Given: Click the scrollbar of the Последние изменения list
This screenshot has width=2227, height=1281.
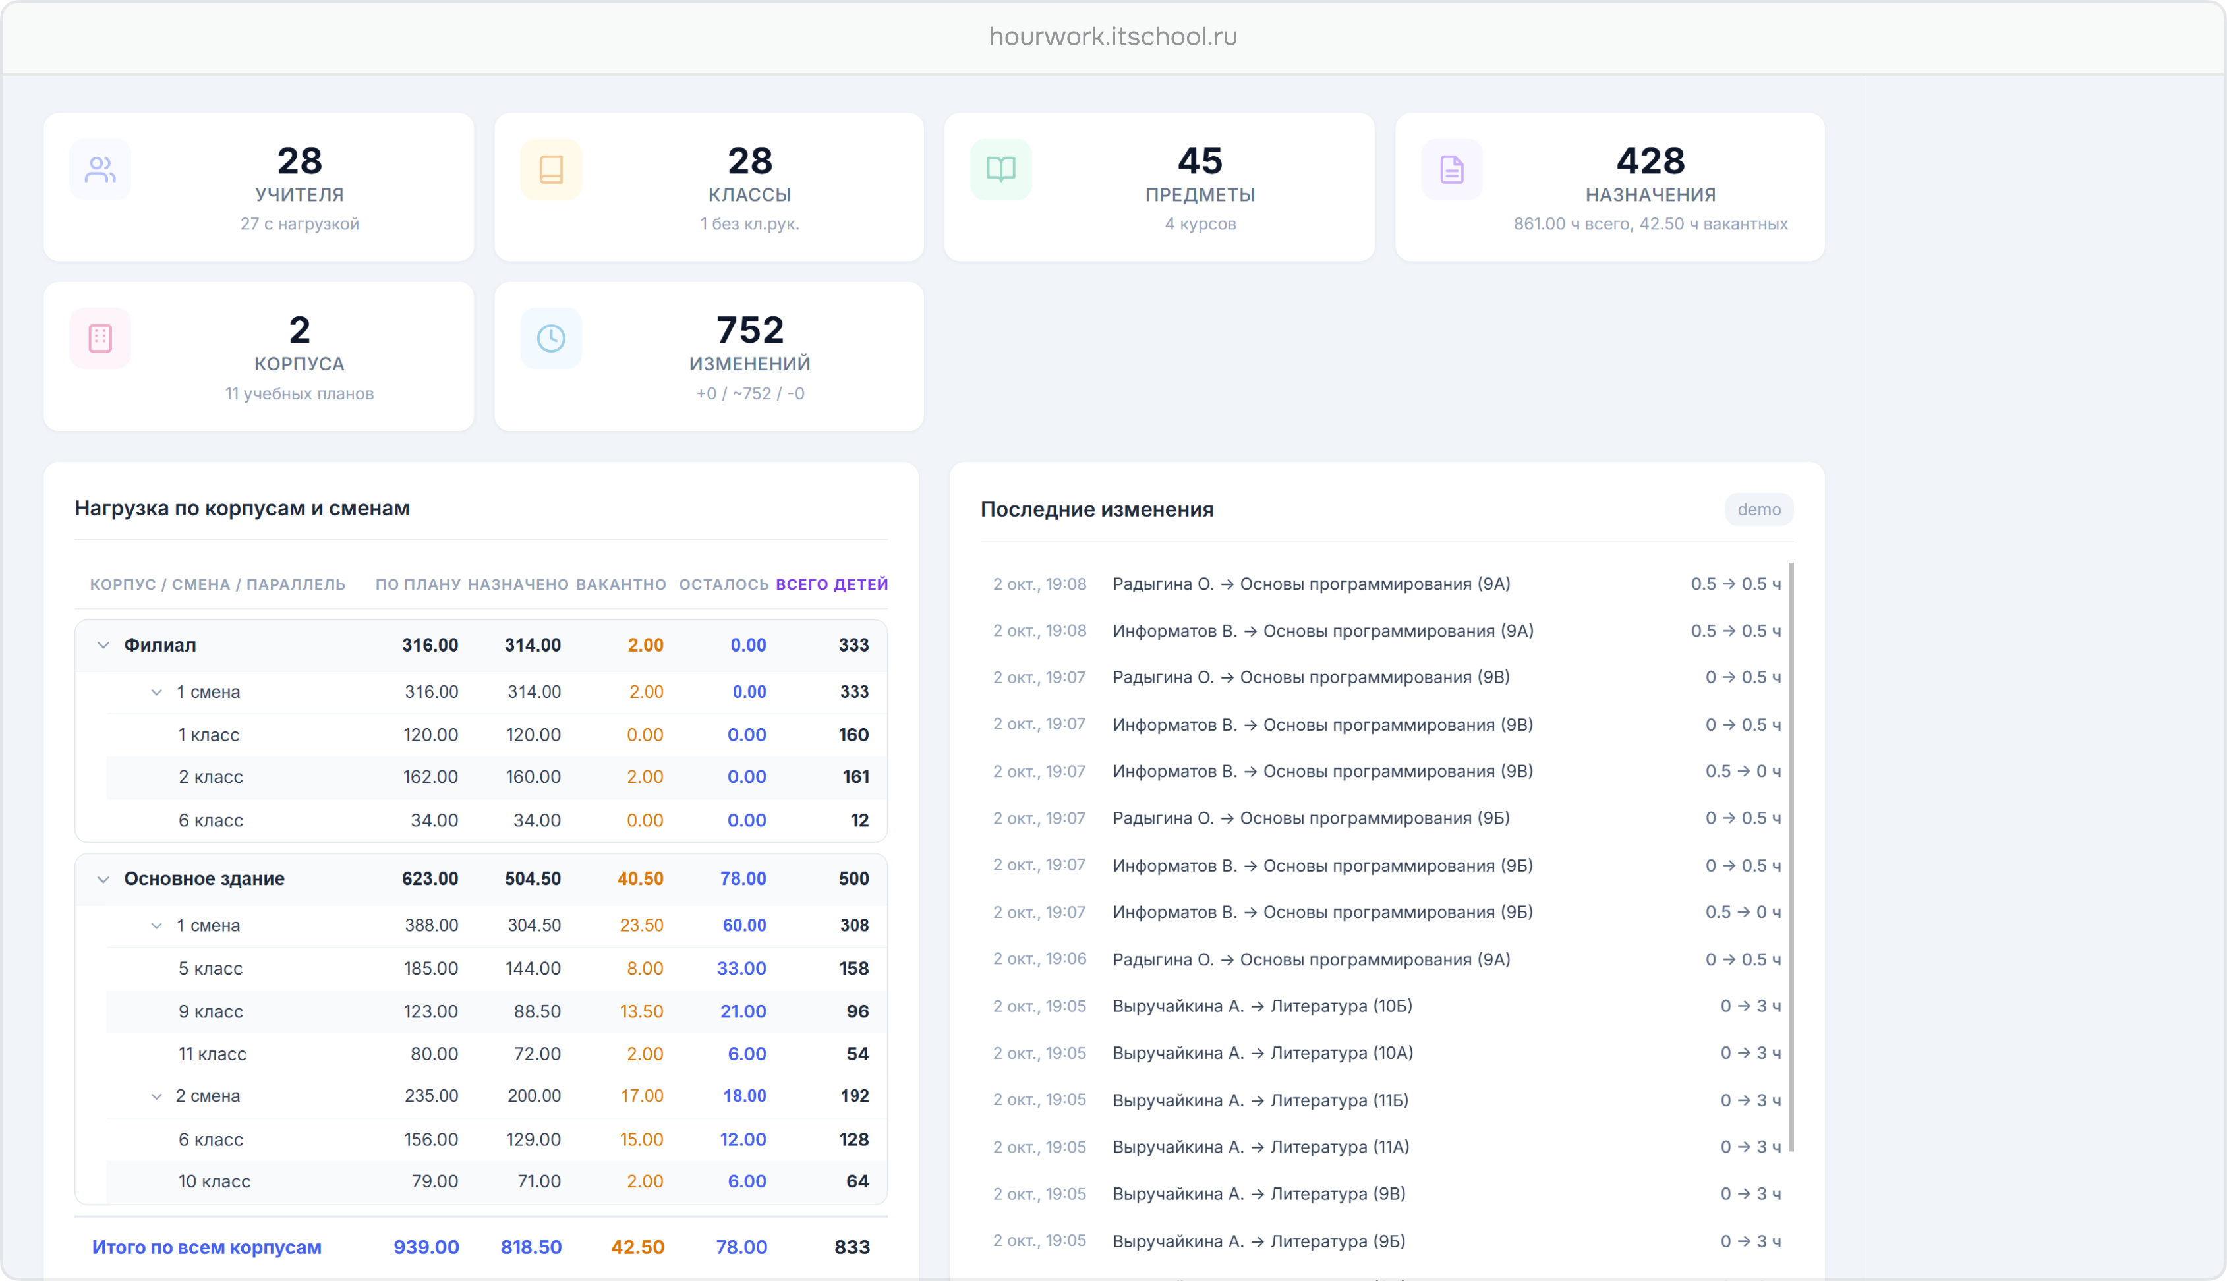Looking at the screenshot, I should point(1791,856).
